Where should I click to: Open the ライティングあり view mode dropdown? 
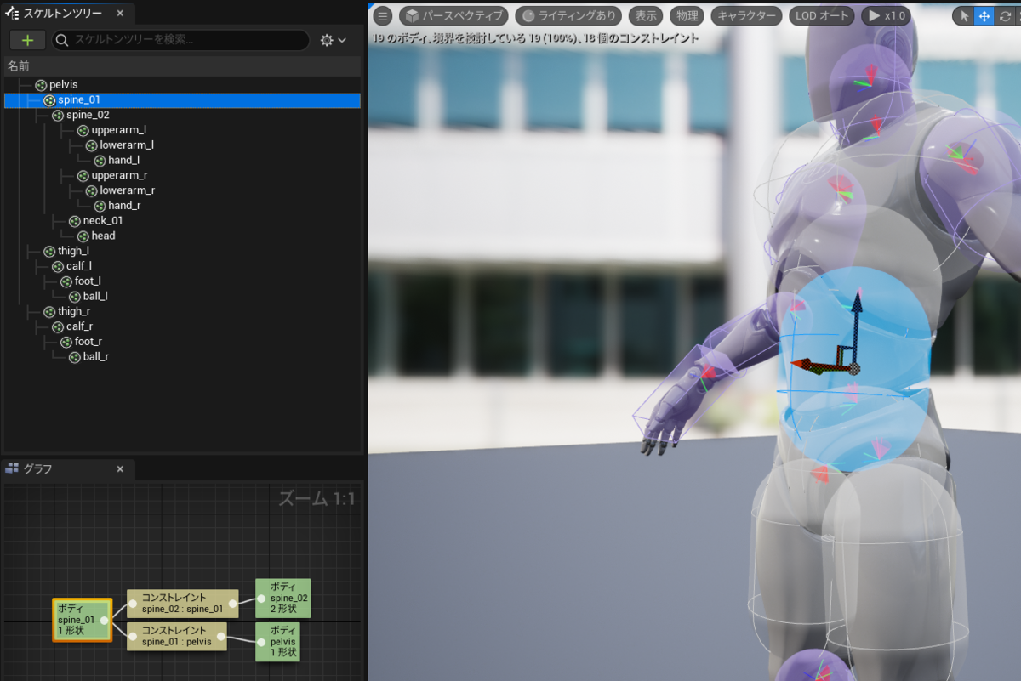568,16
